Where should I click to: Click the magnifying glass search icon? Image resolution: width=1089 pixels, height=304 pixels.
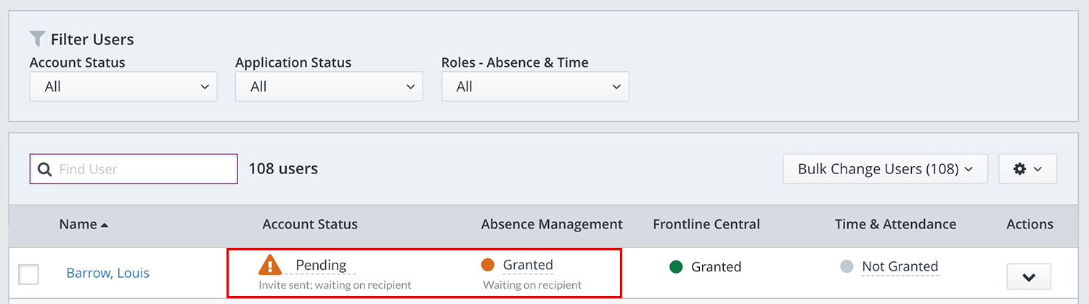pos(45,169)
